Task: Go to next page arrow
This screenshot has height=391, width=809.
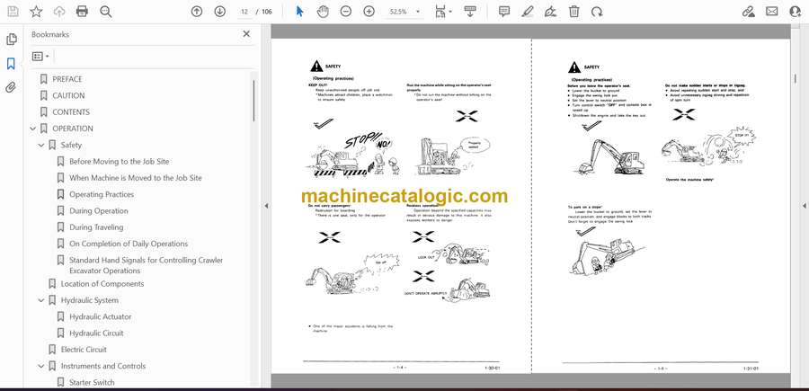Action: 220,12
